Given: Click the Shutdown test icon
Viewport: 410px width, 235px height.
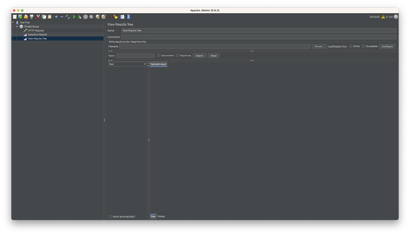Looking at the screenshot, I should click(x=91, y=17).
